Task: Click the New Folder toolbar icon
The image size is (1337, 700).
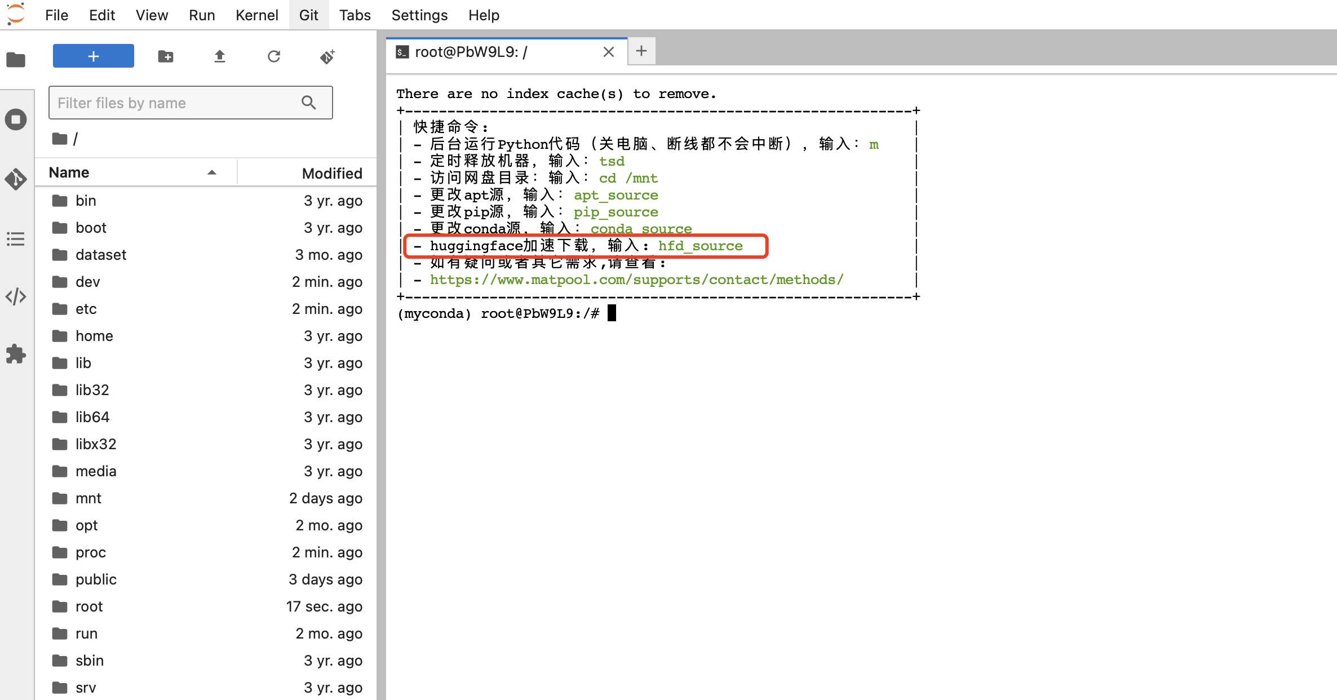Action: click(166, 56)
